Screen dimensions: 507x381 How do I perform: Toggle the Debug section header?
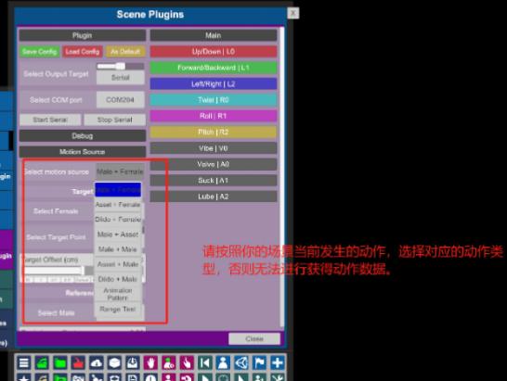click(83, 136)
